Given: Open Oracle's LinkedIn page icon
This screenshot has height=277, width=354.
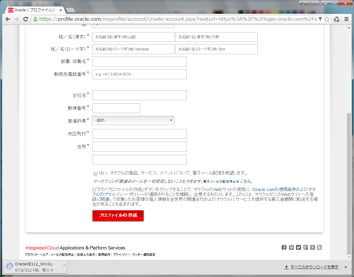Looking at the screenshot, I should [x=291, y=248].
